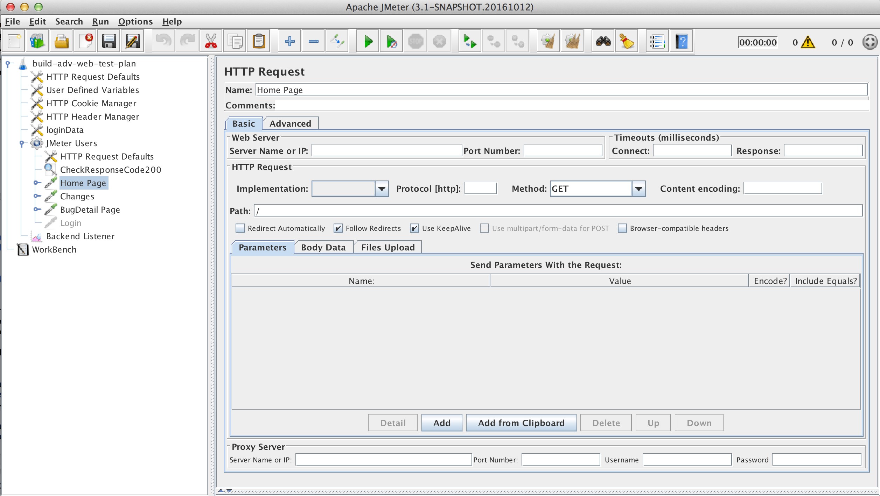Uncheck Use KeepAlive
This screenshot has height=496, width=880.
click(414, 228)
